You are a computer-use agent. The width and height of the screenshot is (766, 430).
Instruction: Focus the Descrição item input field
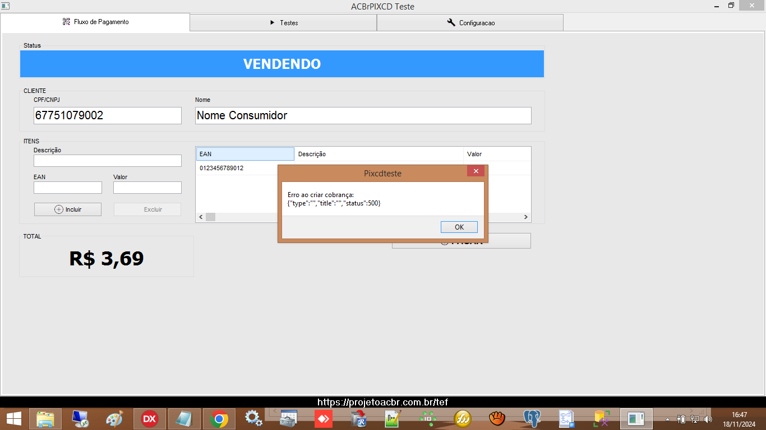coord(108,161)
